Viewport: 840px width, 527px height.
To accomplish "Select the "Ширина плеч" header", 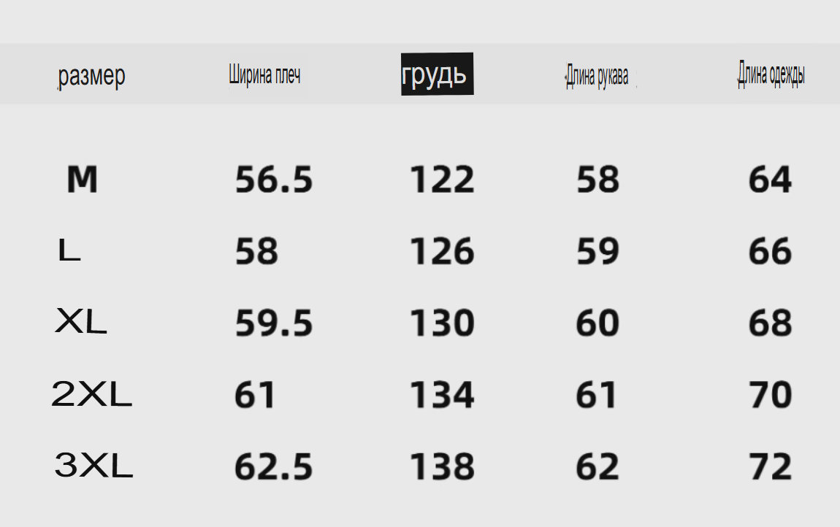I will [264, 74].
